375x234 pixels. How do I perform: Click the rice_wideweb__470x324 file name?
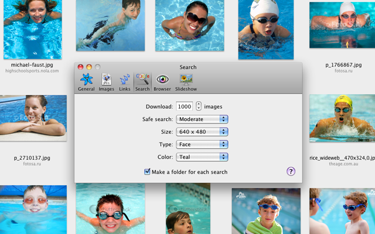point(342,158)
